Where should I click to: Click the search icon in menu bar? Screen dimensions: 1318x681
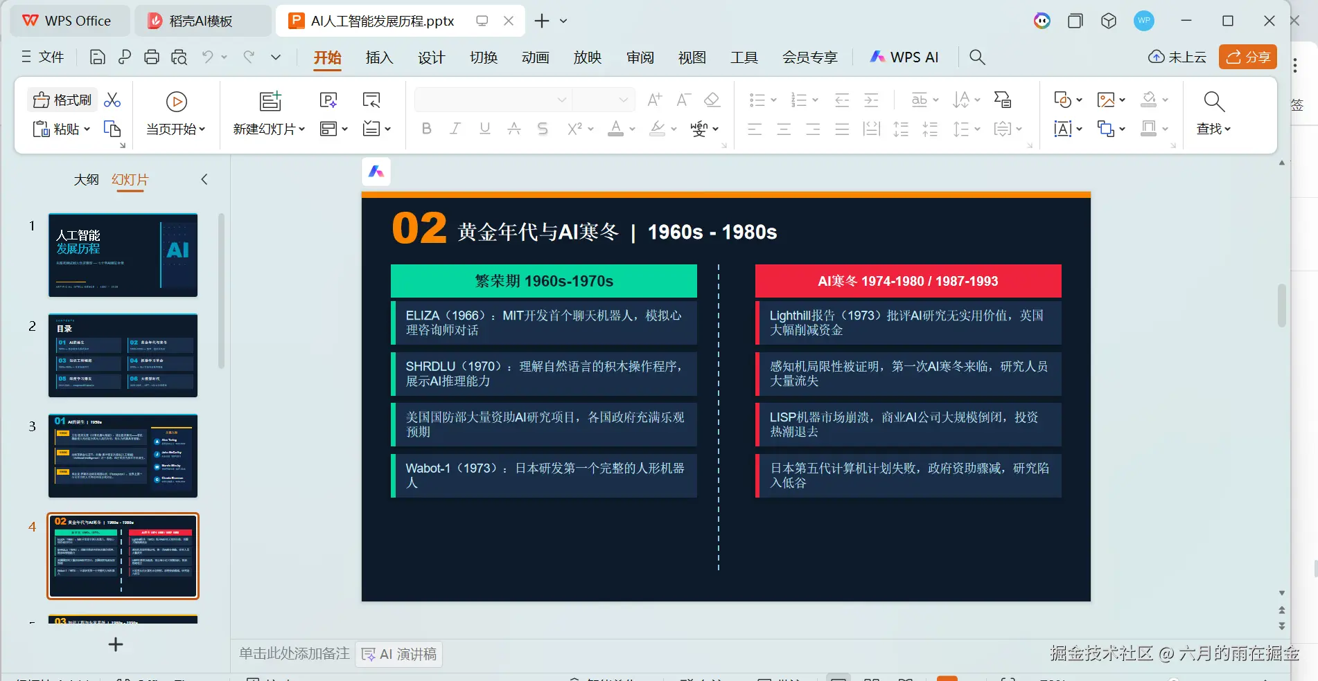click(977, 57)
